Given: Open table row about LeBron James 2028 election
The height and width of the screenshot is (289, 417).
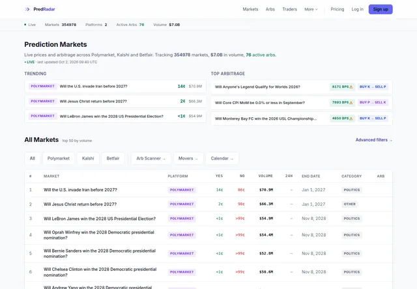Looking at the screenshot, I should [x=208, y=219].
